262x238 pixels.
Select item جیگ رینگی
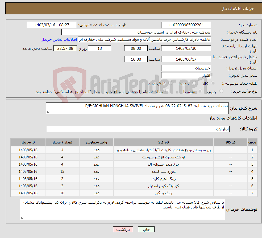click(x=164, y=193)
